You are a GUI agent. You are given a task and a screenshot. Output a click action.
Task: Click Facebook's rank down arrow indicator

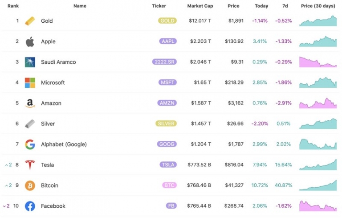click(x=6, y=206)
